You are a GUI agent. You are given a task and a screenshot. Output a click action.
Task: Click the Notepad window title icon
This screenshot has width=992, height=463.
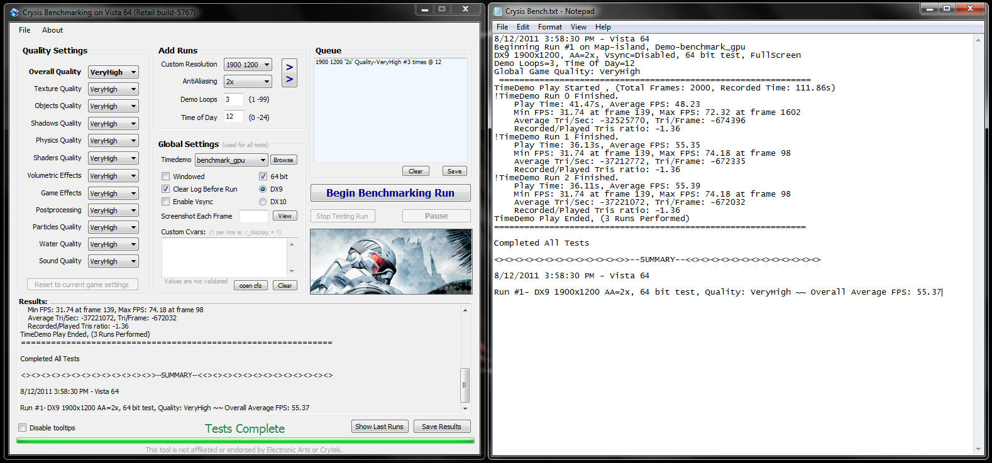(x=497, y=11)
